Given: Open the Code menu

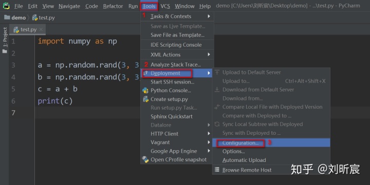Looking at the screenshot, I should coord(91,6).
